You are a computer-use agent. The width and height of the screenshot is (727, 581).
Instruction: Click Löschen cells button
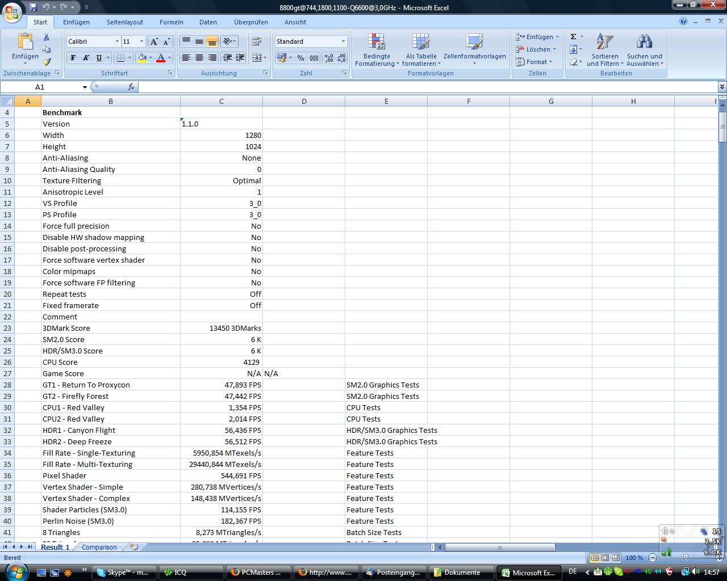click(x=536, y=49)
